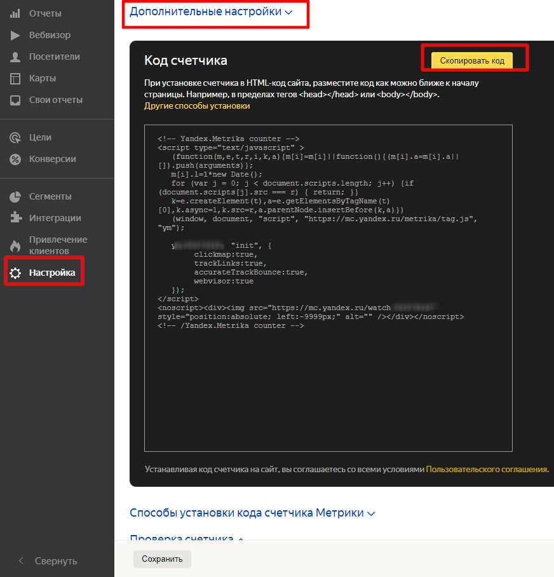Click the 'webvisor:true' code line
This screenshot has width=554, height=577.
click(x=224, y=281)
